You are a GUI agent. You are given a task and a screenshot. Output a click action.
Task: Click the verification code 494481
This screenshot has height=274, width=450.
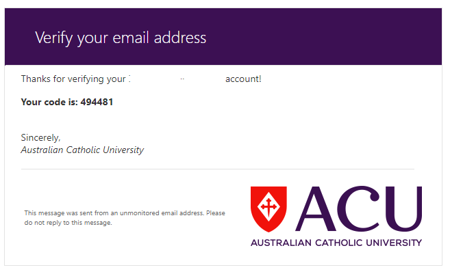click(x=96, y=102)
